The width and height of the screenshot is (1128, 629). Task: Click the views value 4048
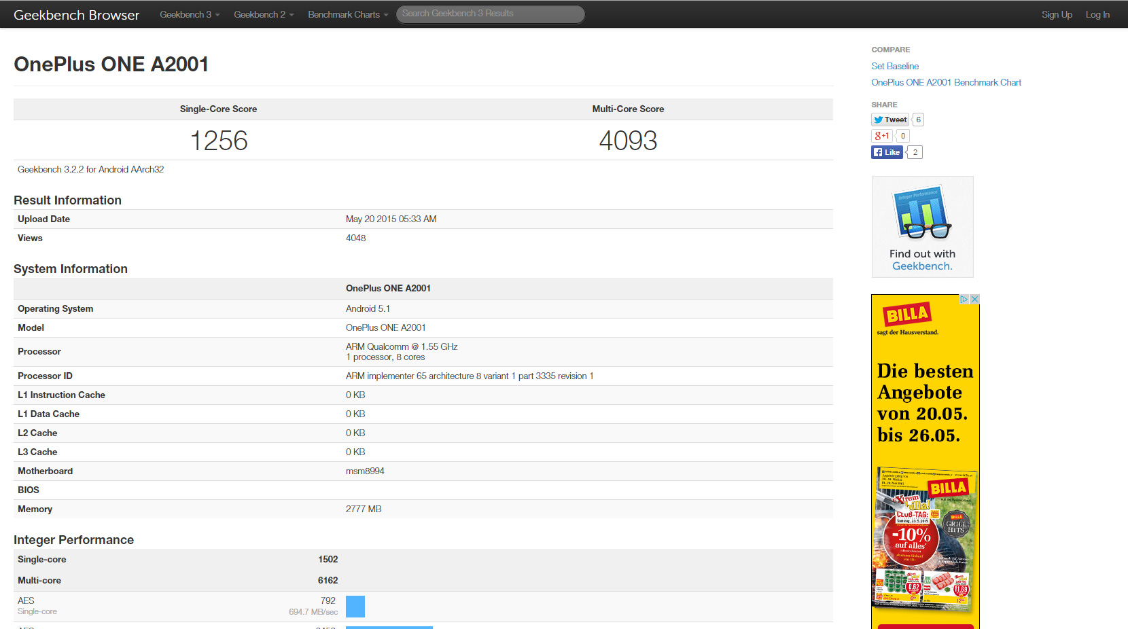click(x=355, y=238)
